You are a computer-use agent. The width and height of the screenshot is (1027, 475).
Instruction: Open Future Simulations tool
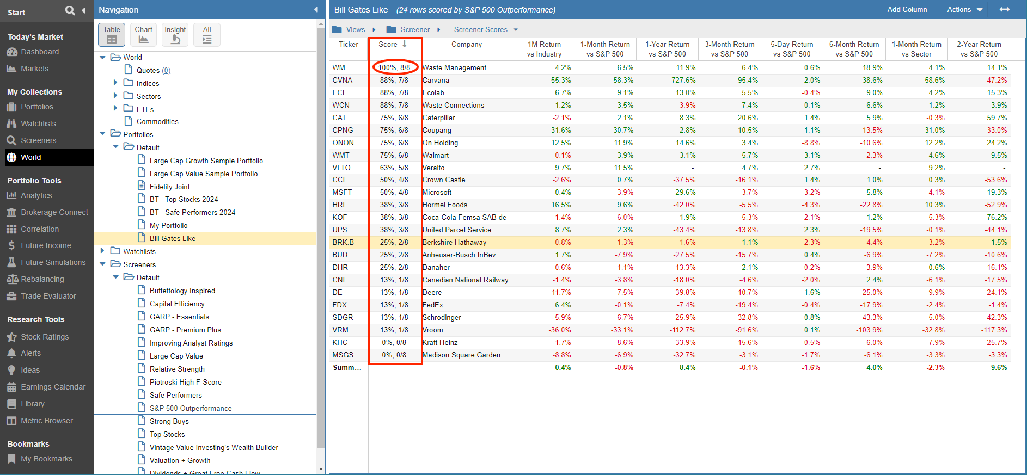(x=53, y=262)
